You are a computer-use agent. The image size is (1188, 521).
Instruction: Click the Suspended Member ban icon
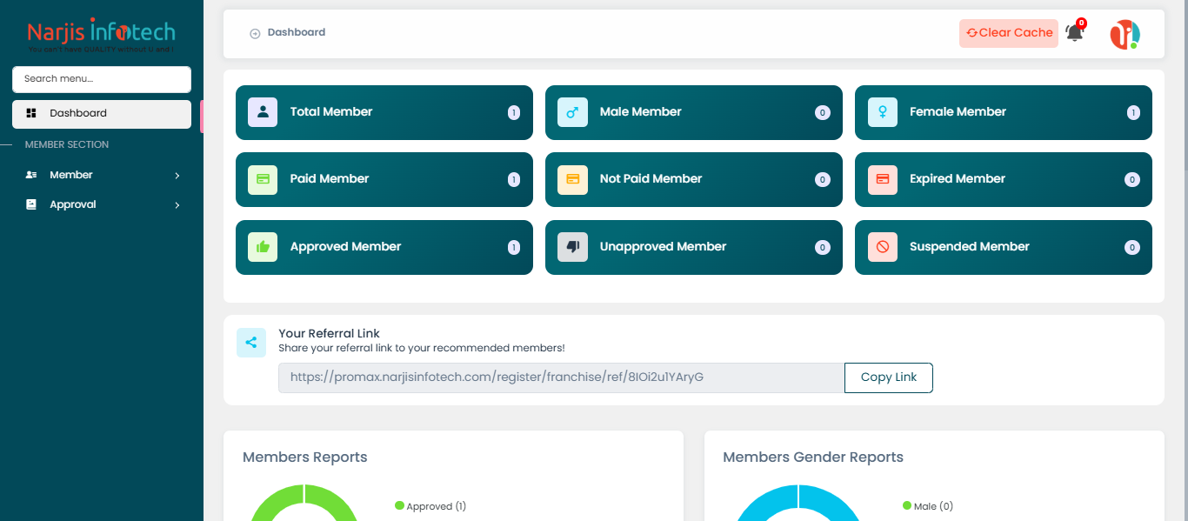click(883, 247)
